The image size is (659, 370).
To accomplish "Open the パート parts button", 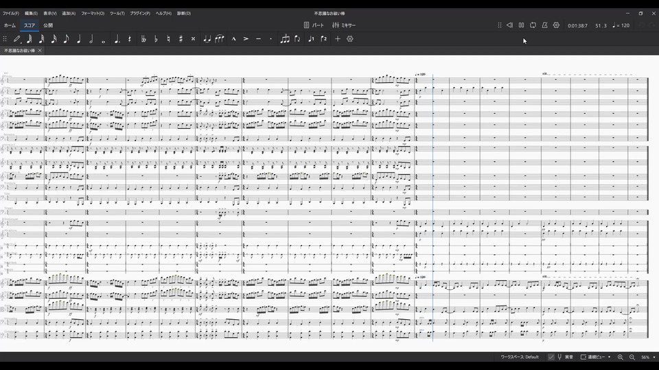I will [314, 25].
